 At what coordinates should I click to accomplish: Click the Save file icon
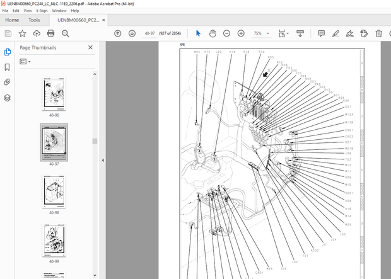pos(8,33)
